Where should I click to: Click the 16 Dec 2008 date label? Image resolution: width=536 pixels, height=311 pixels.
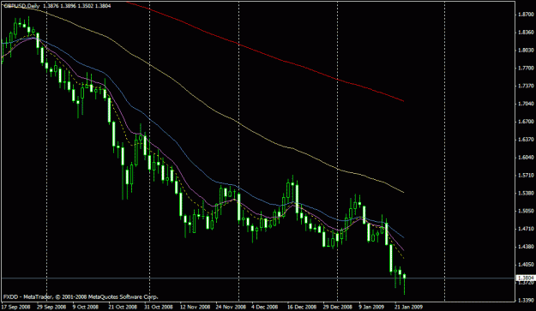click(x=302, y=307)
